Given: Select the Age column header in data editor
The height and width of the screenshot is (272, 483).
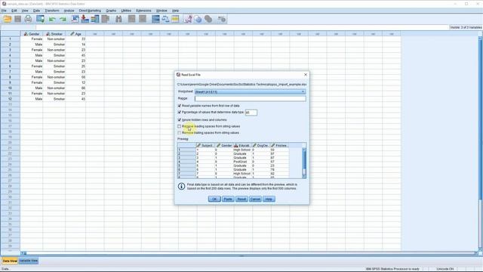Looking at the screenshot, I should (x=75, y=33).
